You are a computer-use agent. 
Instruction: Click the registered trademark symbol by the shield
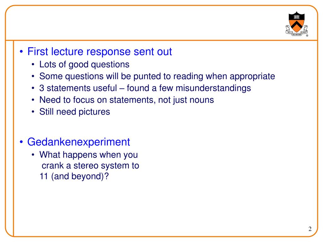tap(307, 36)
